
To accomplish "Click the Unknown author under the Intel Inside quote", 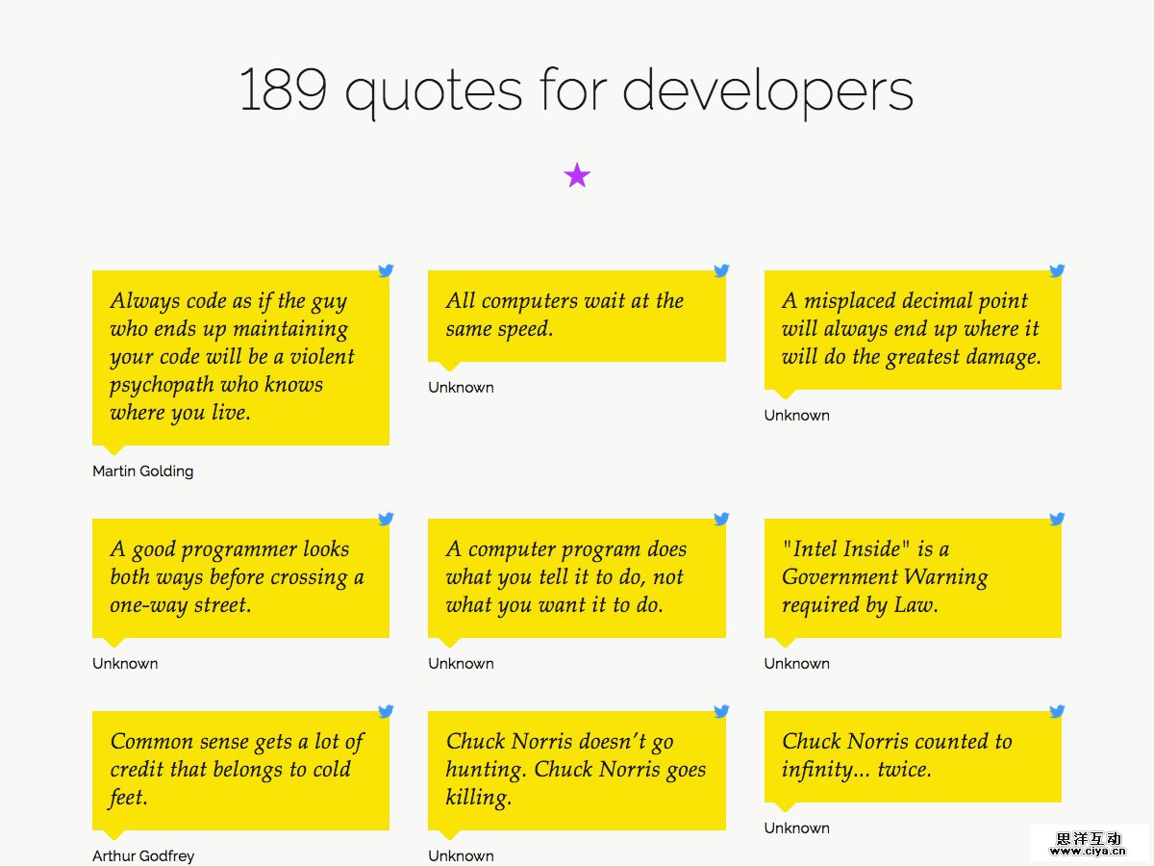I will pos(796,663).
